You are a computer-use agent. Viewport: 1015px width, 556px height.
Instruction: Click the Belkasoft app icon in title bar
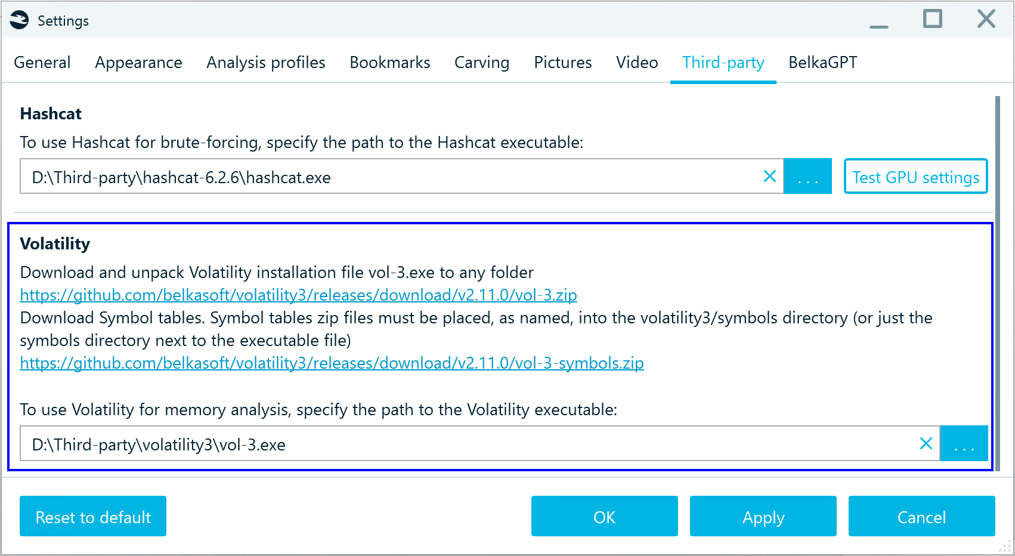19,20
